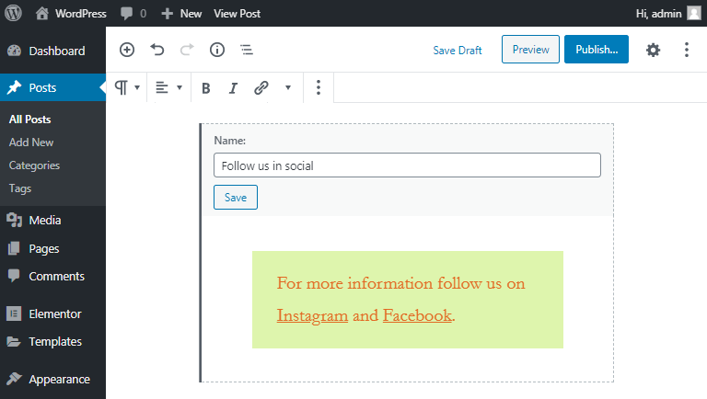Image resolution: width=707 pixels, height=399 pixels.
Task: Click the Instagram link
Action: tap(312, 315)
